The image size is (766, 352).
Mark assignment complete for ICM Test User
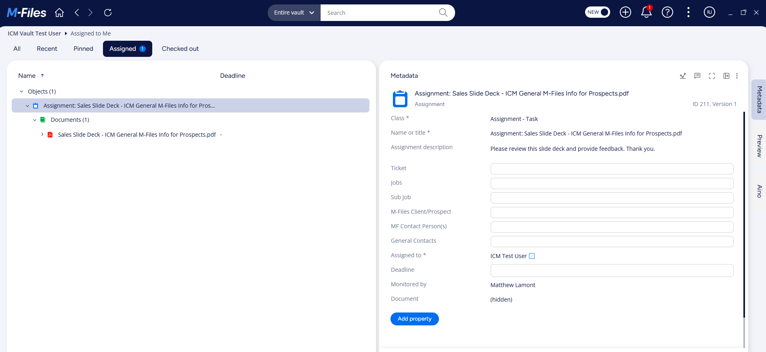(532, 256)
